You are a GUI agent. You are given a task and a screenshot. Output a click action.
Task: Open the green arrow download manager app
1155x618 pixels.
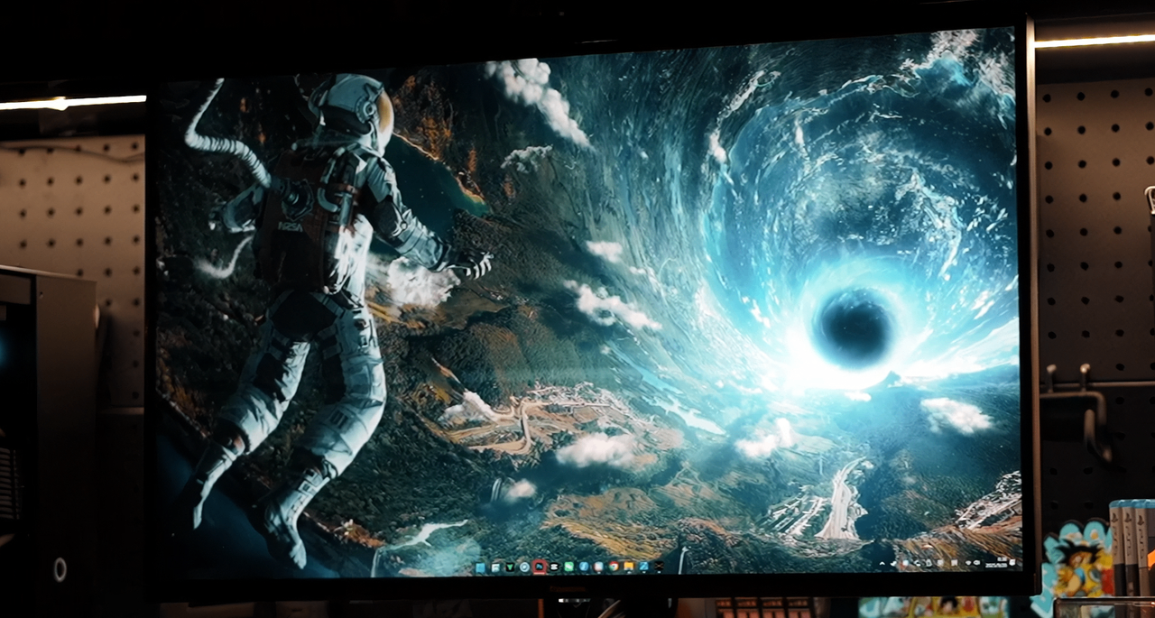(509, 567)
